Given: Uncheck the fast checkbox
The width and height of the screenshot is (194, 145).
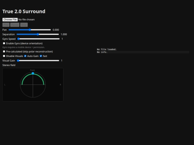Looking at the screenshot, I should [41, 56].
